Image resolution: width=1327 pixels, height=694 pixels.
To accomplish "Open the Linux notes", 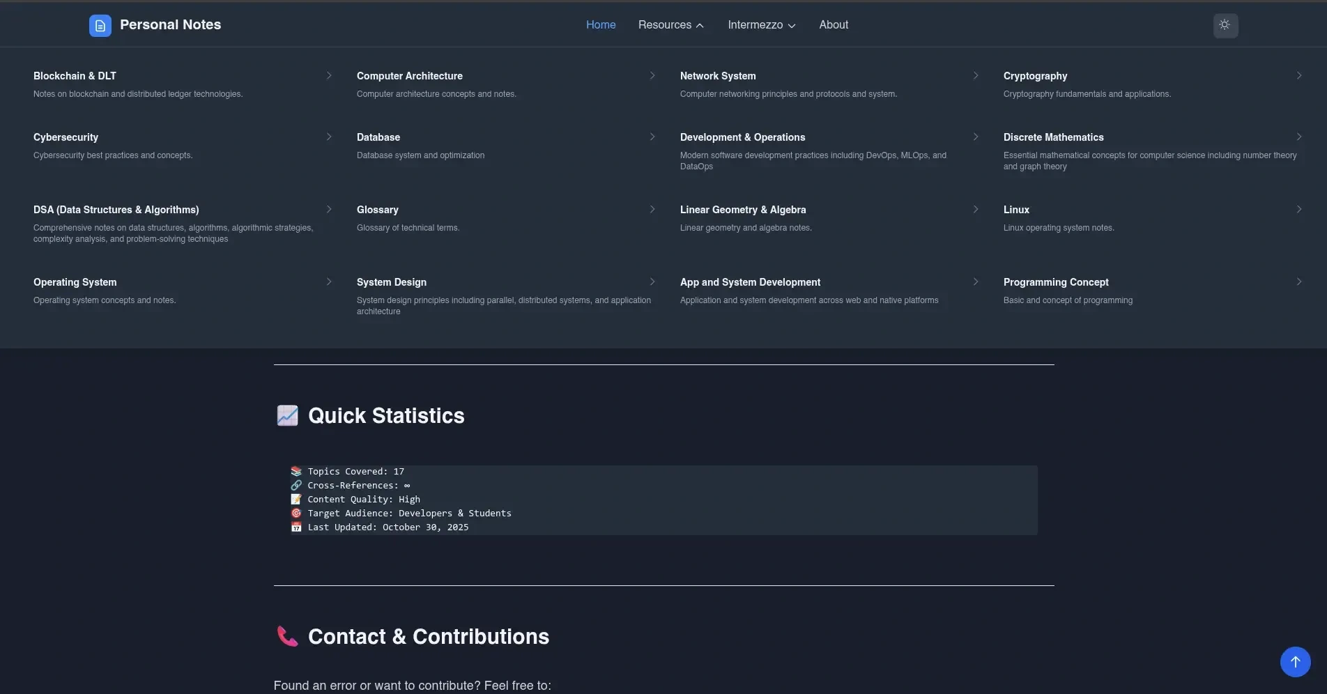I will 1016,210.
